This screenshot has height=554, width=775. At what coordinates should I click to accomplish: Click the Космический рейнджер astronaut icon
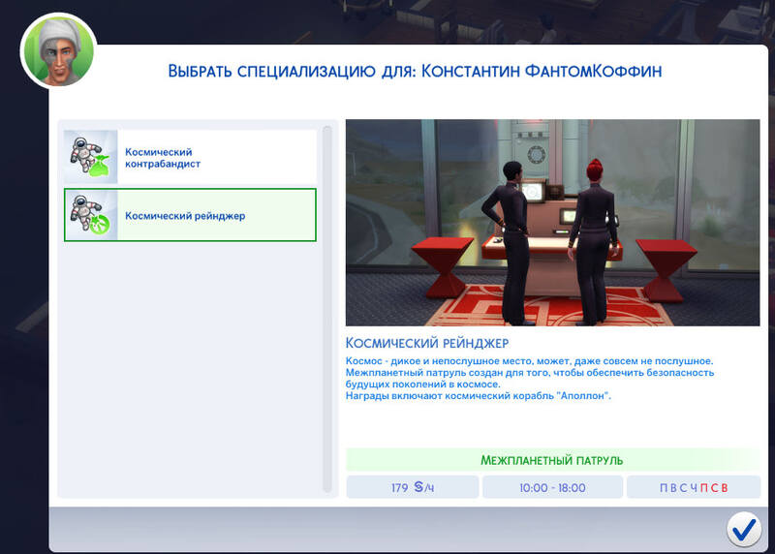(x=90, y=215)
